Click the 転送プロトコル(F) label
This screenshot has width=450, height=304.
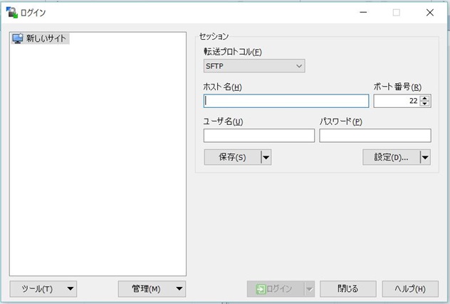tap(233, 52)
